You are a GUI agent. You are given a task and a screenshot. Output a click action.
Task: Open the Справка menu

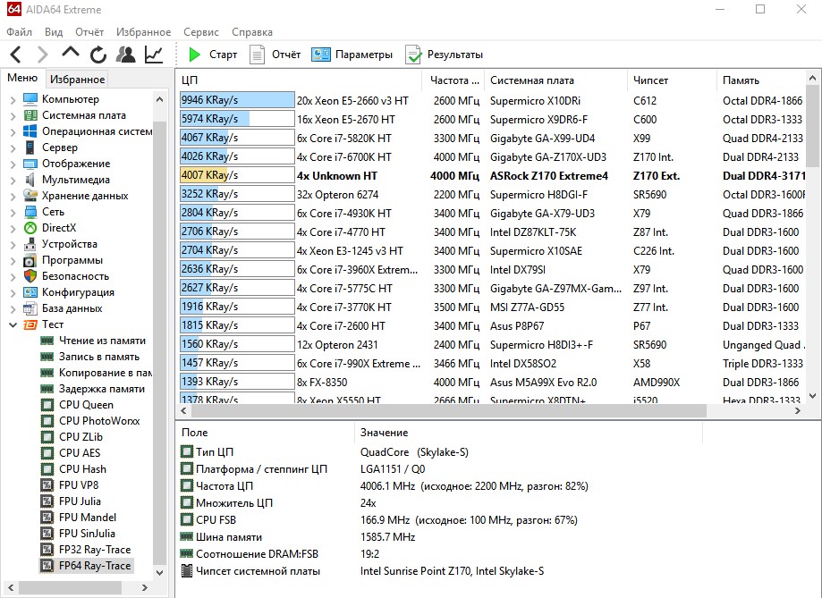252,32
